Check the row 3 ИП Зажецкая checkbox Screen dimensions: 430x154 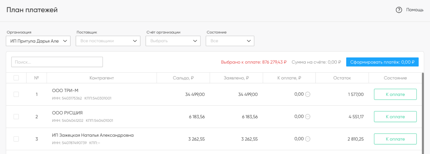point(16,139)
